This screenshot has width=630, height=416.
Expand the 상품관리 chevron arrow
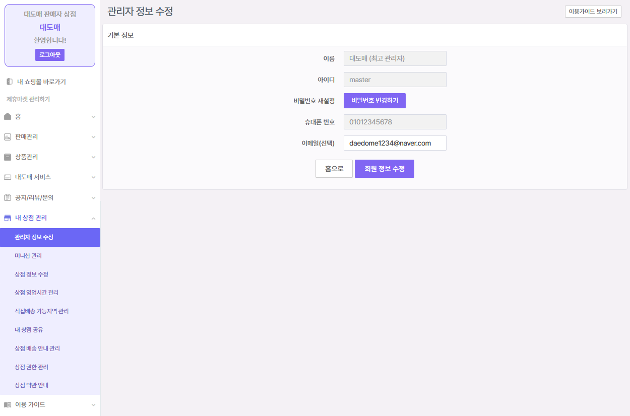(x=93, y=157)
